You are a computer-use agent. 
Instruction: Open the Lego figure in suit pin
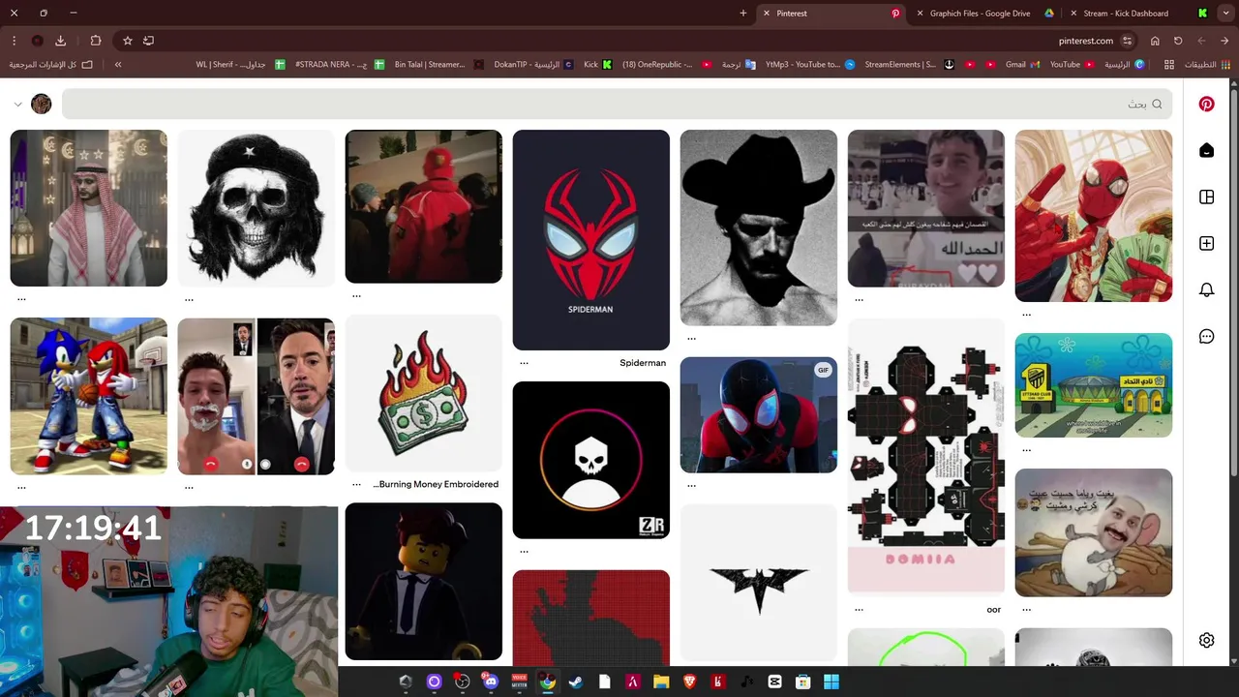click(423, 581)
